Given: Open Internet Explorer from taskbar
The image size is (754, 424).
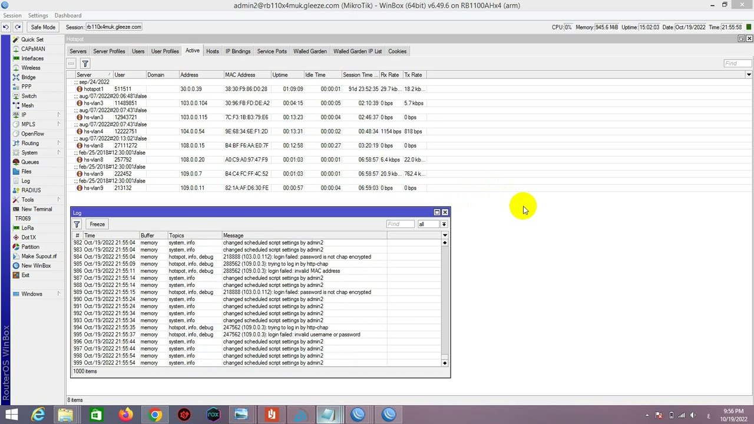Looking at the screenshot, I should pyautogui.click(x=38, y=415).
